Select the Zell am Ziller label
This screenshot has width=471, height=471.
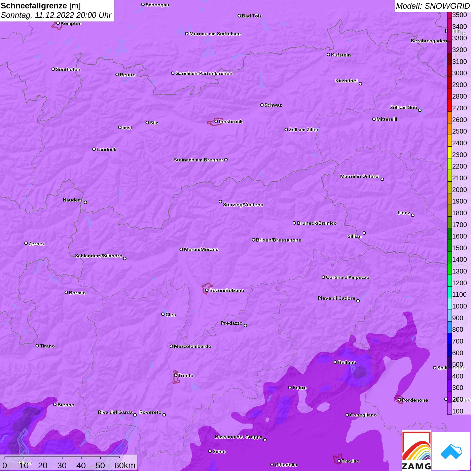(x=303, y=130)
